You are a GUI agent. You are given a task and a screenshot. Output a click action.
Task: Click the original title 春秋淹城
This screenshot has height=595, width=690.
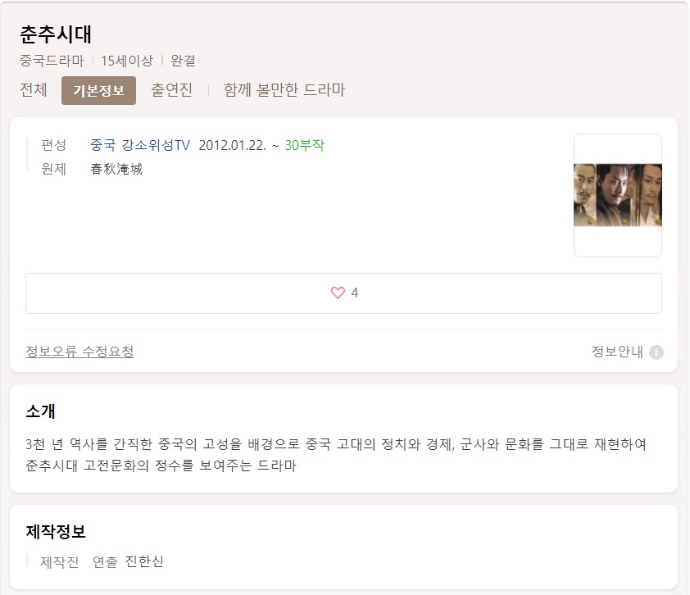pyautogui.click(x=116, y=169)
